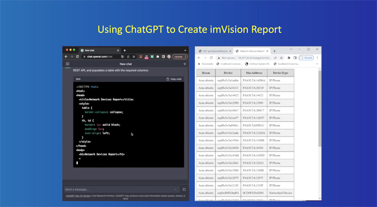Click Paused profile button
This screenshot has height=207, width=377.
click(306, 58)
